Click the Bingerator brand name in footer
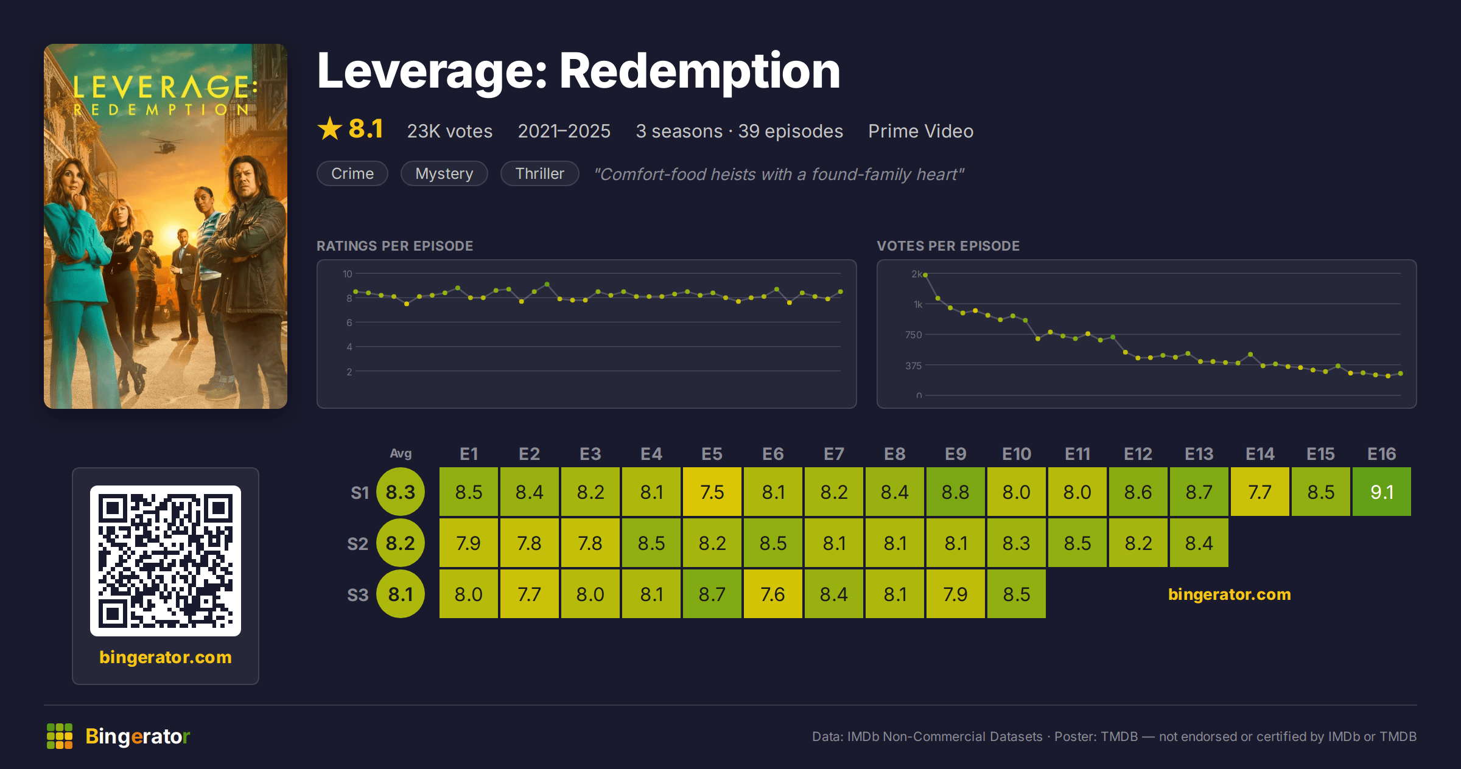 point(138,736)
